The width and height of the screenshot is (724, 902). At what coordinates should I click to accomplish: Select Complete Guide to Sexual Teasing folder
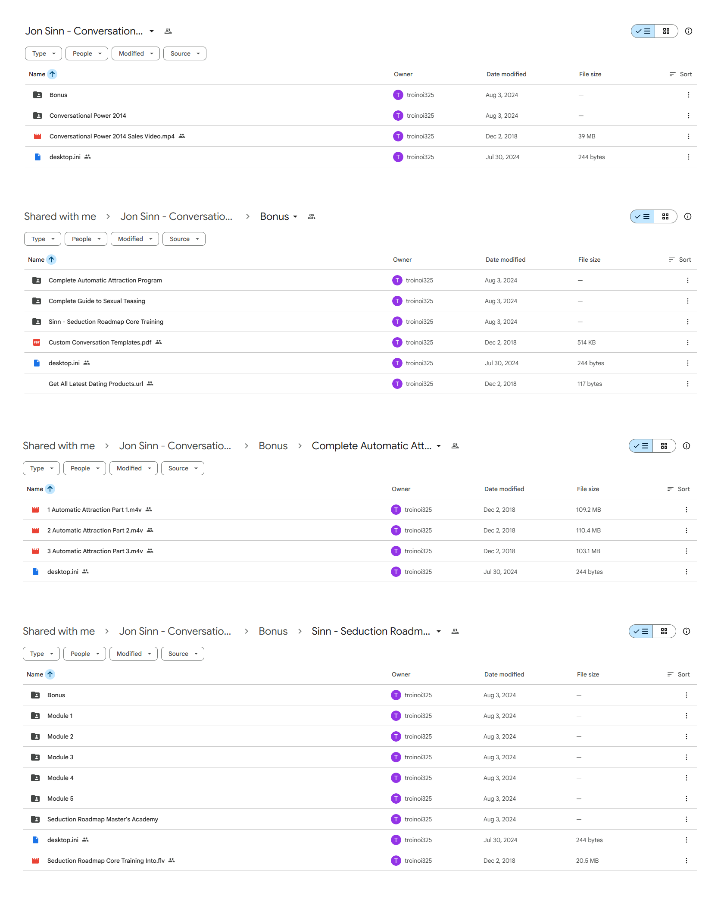pos(361,301)
